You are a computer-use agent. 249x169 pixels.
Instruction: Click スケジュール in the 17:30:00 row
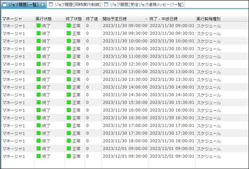pos(209,133)
